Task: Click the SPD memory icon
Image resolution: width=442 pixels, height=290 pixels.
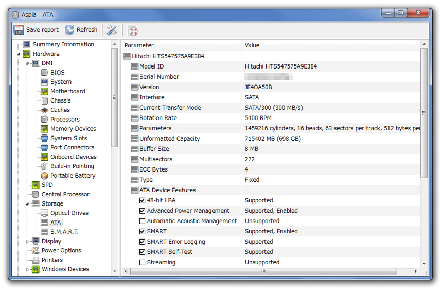Action: pyautogui.click(x=36, y=185)
